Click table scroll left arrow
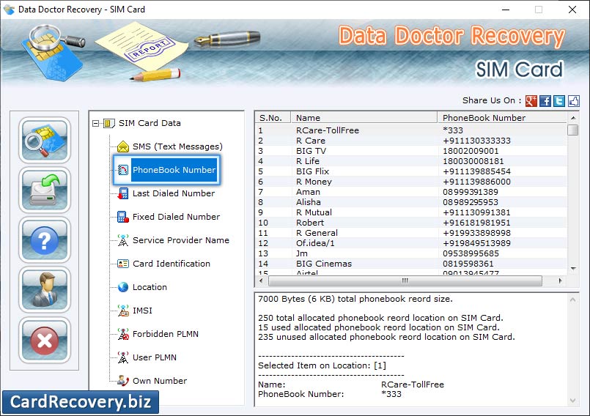The width and height of the screenshot is (590, 416). coord(261,281)
